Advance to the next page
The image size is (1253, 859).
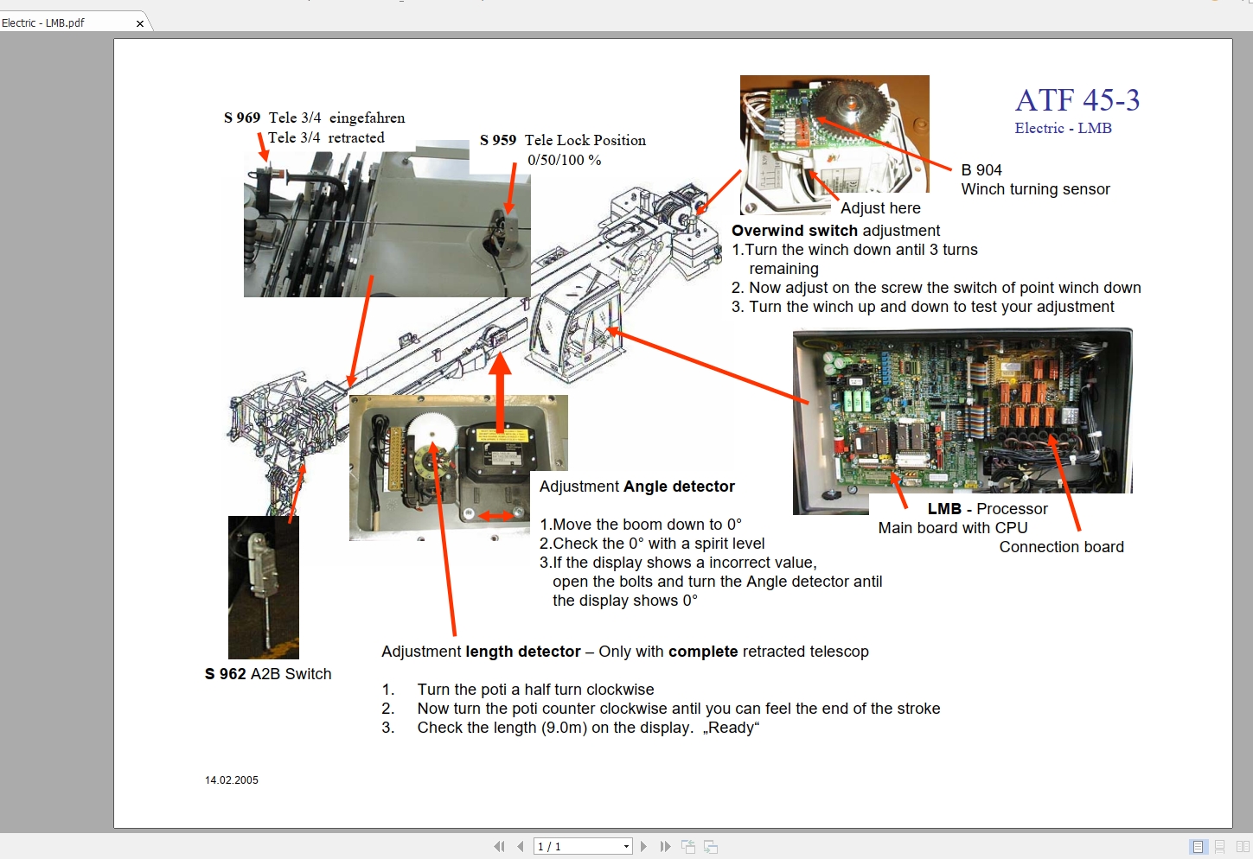pyautogui.click(x=643, y=846)
